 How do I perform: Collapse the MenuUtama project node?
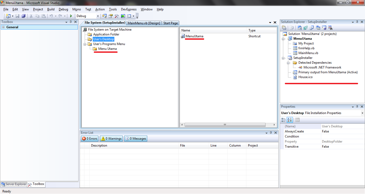point(284,39)
